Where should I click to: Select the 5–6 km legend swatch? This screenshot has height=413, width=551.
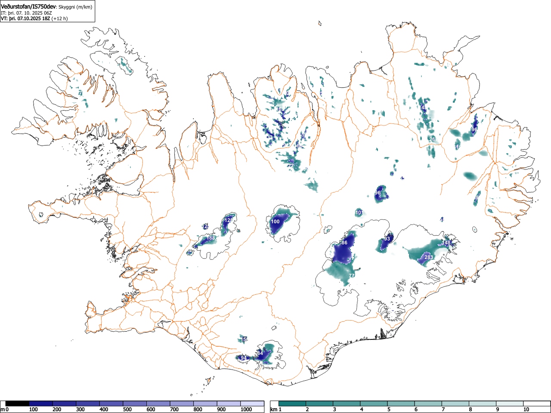pos(401,404)
